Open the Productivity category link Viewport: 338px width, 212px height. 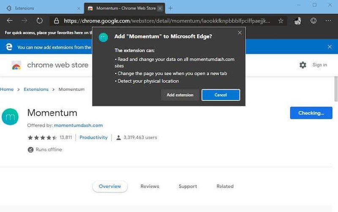click(93, 137)
